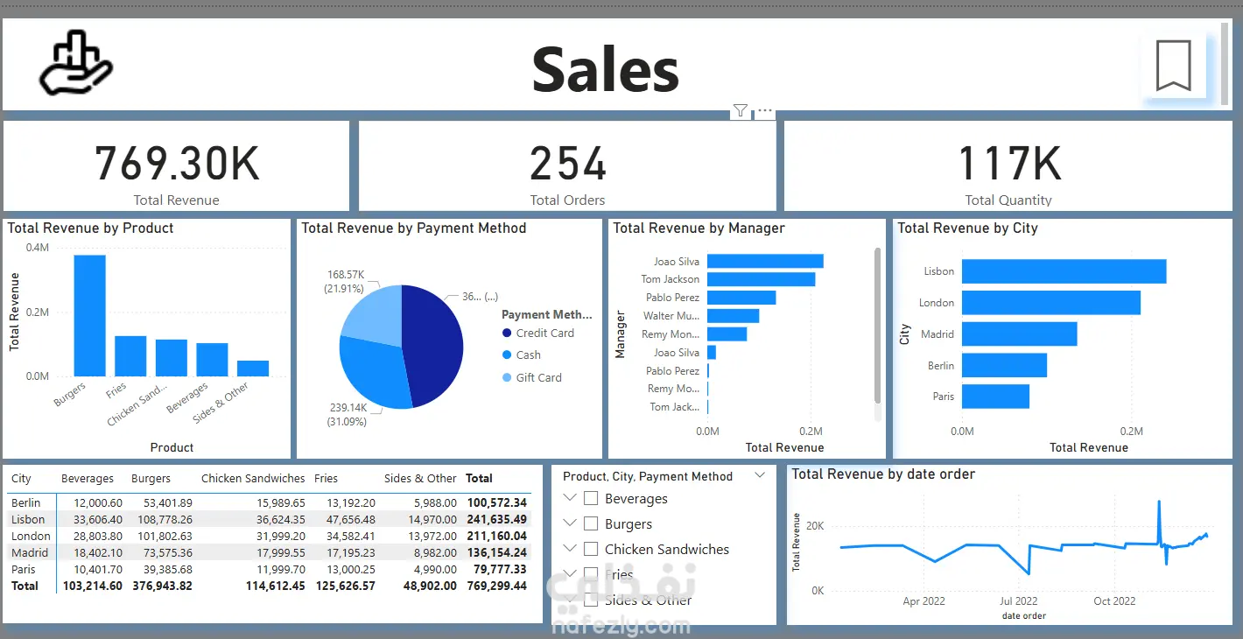1243x639 pixels.
Task: Select the Berlin bar in the City chart
Action: click(x=1004, y=365)
